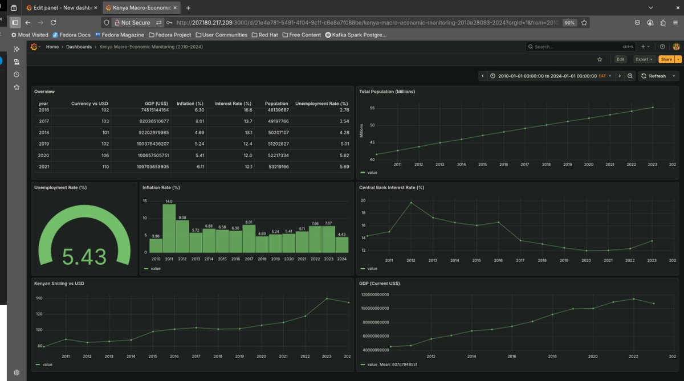Zoom out the time range

coord(630,76)
